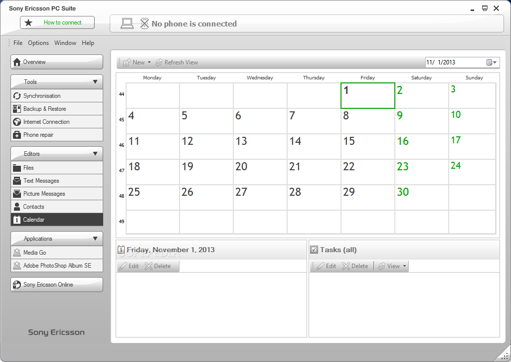Click the disconnected phone icon
Viewport: 511px width, 362px height.
click(x=145, y=23)
